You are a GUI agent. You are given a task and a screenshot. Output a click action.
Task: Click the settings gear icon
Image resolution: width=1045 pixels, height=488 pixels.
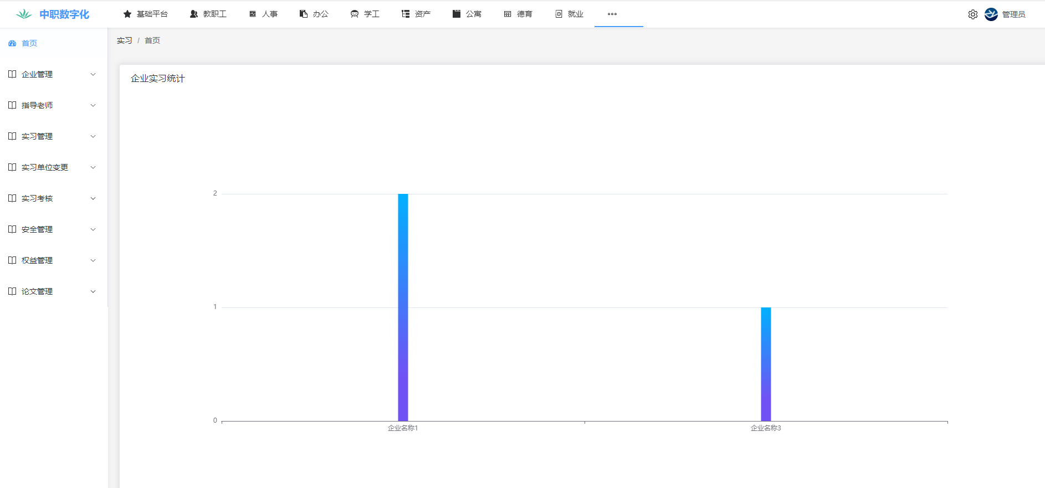click(972, 14)
